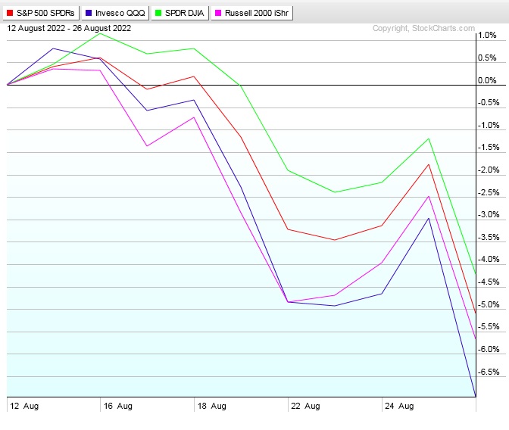This screenshot has height=430, width=509.
Task: Click the 0.5% y-axis label
Action: [x=487, y=58]
